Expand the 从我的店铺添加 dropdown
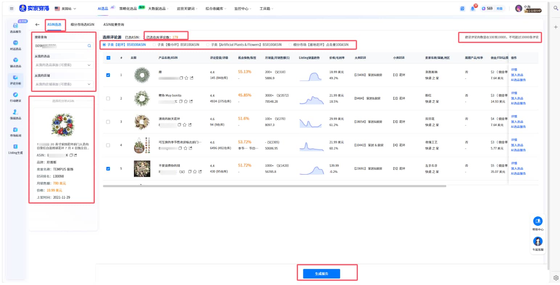 (64, 84)
